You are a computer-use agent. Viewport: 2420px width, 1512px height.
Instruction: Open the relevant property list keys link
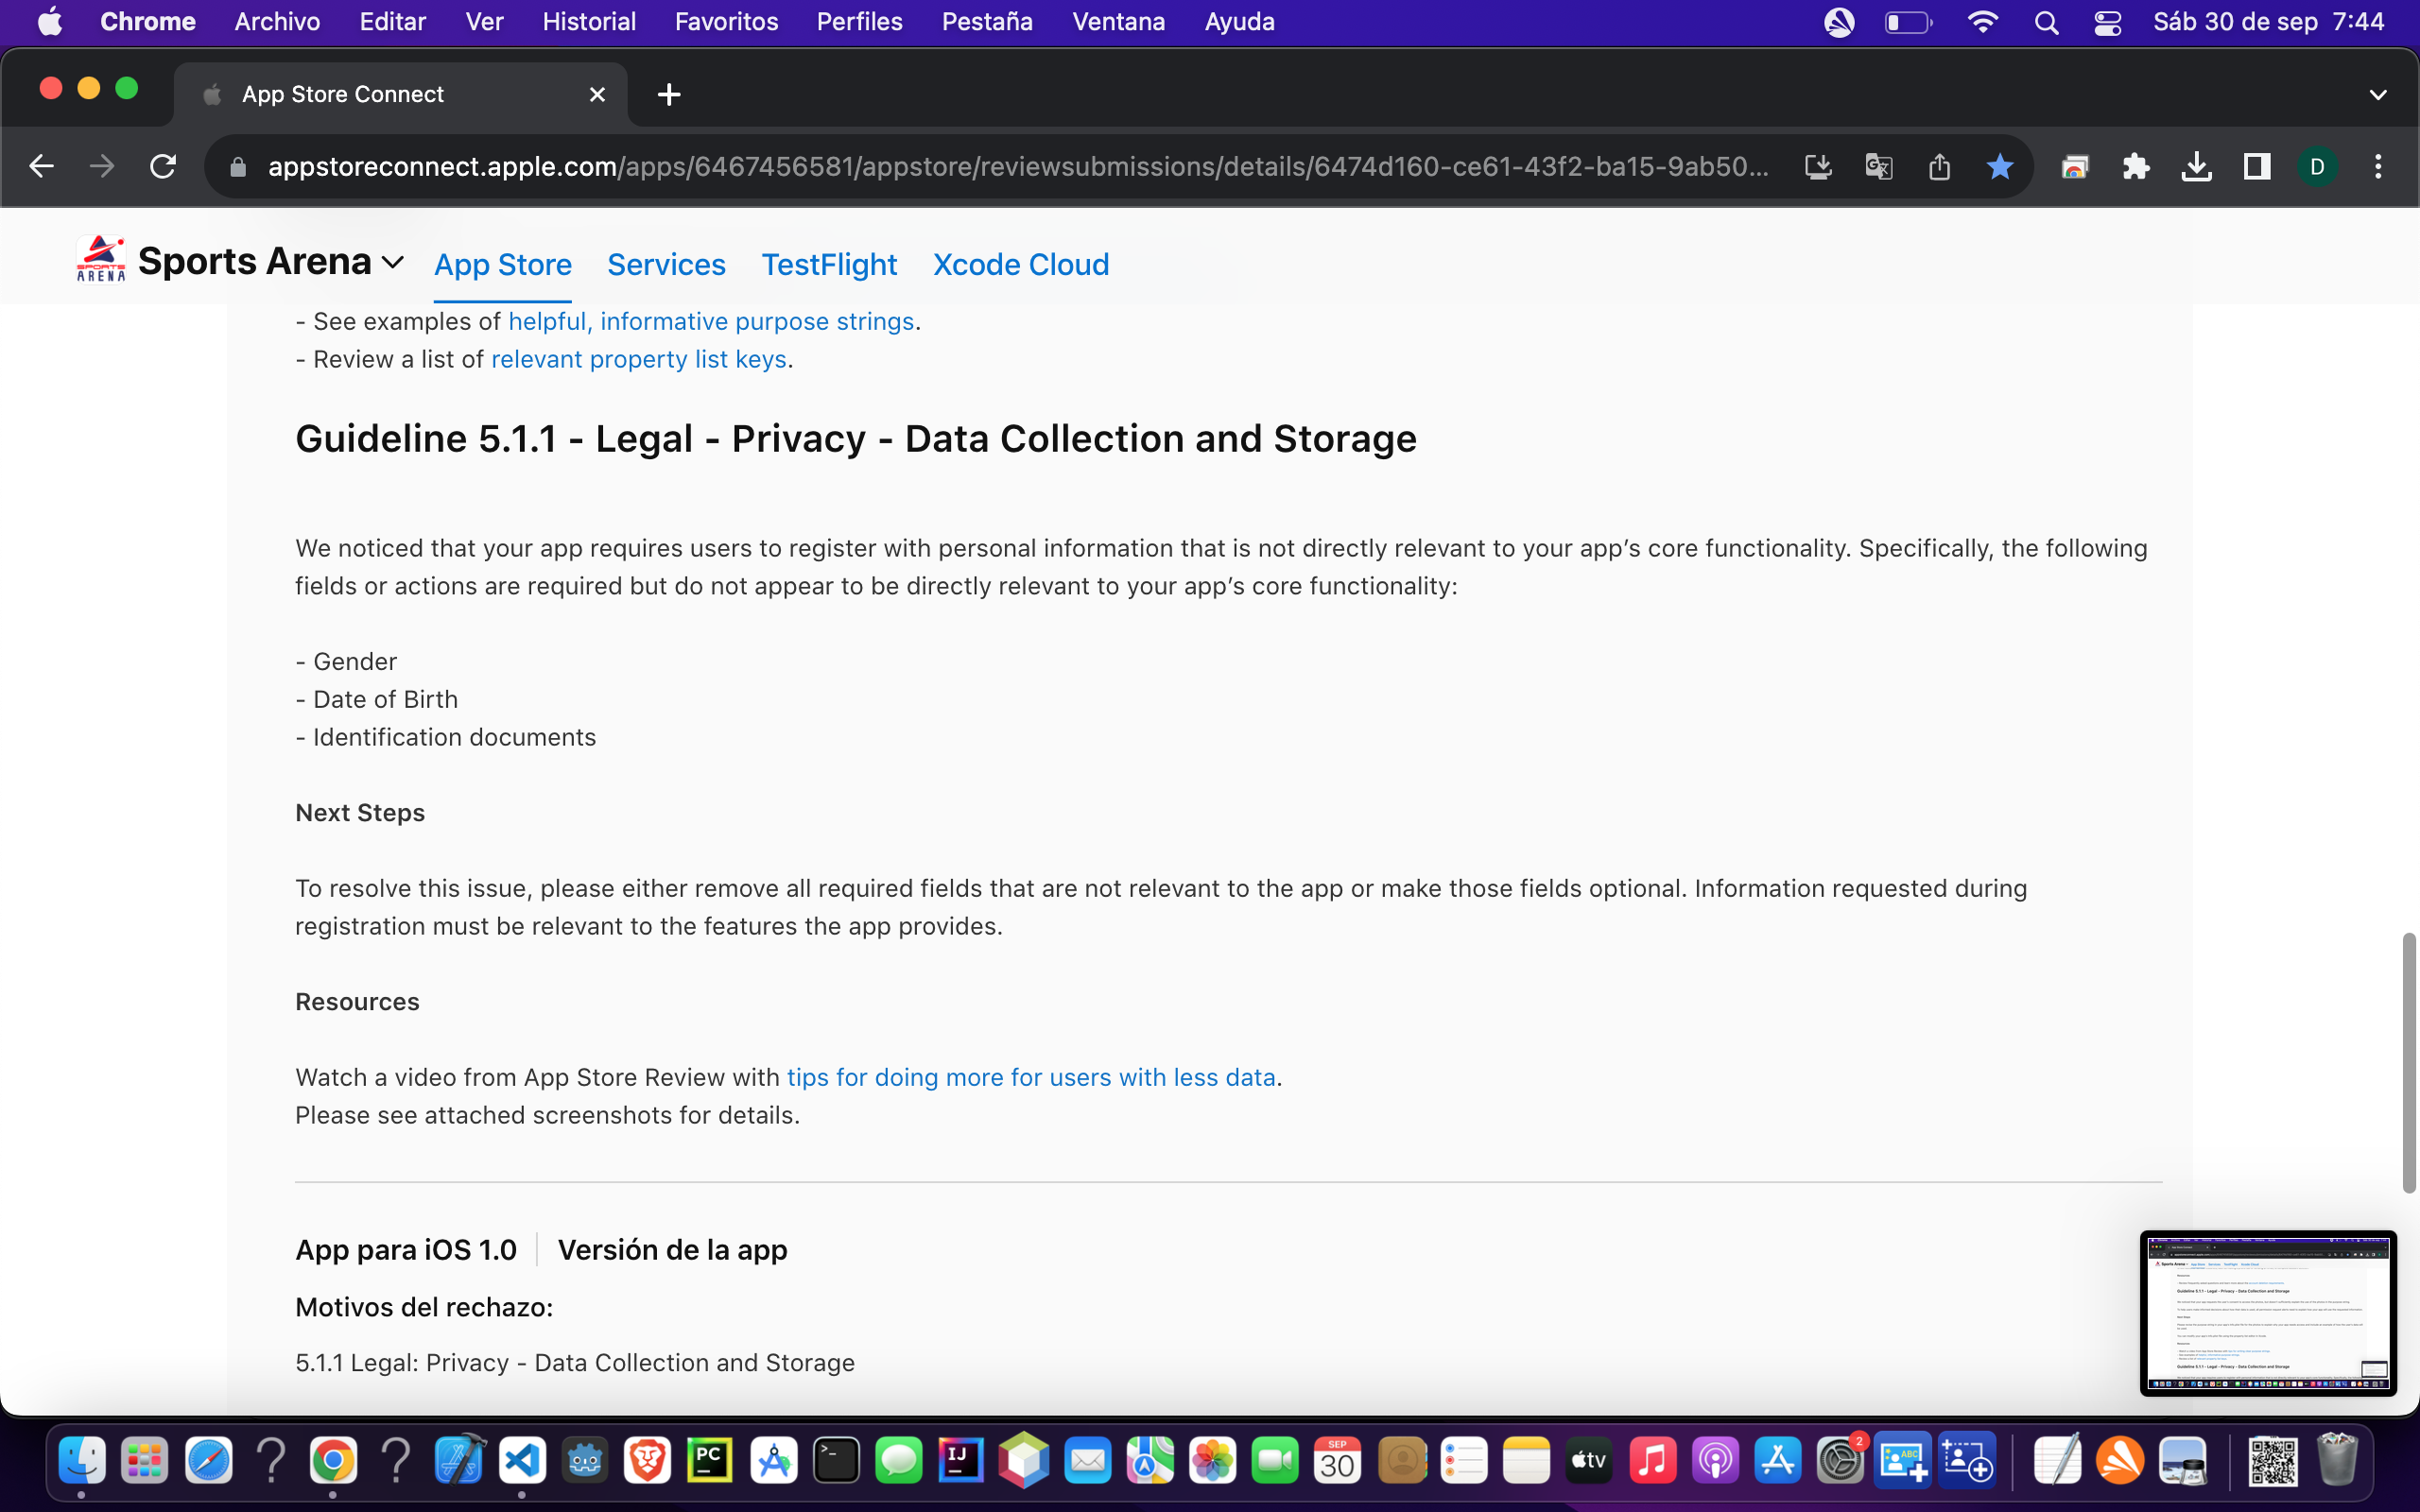[638, 359]
